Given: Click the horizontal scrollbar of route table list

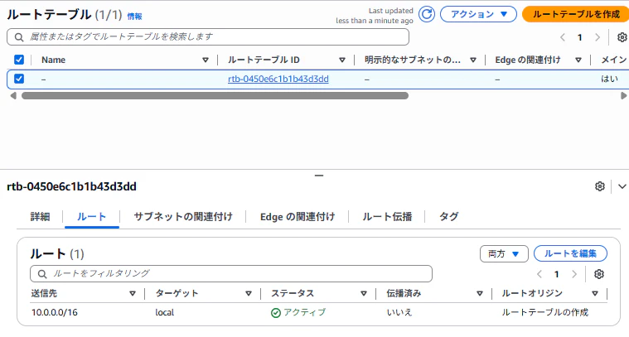Looking at the screenshot, I should (215, 96).
